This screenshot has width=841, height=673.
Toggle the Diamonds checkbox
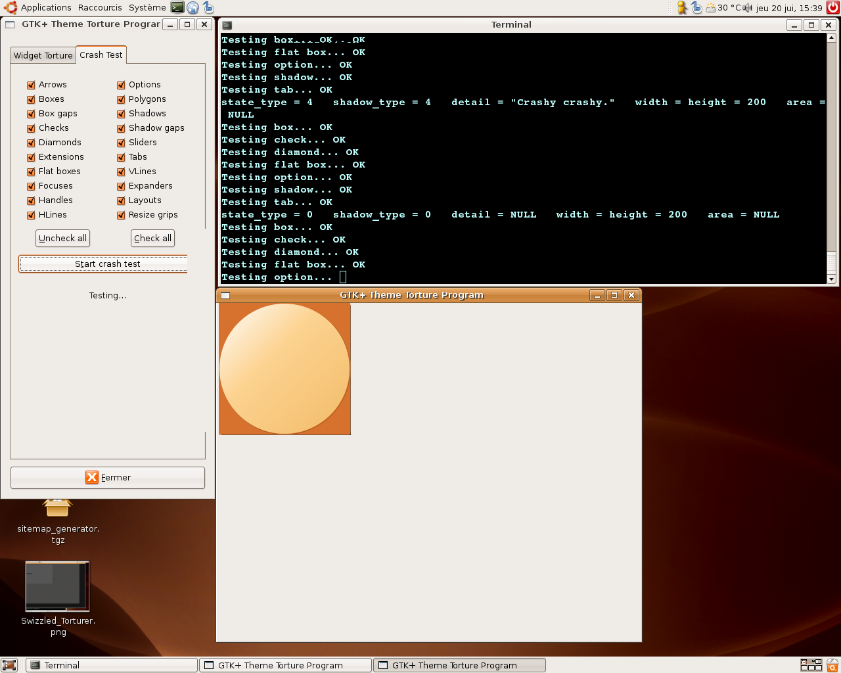click(x=31, y=143)
